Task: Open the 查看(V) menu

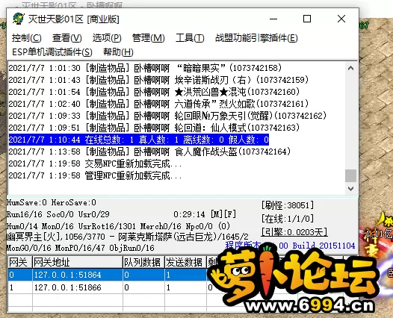Action: click(x=67, y=38)
